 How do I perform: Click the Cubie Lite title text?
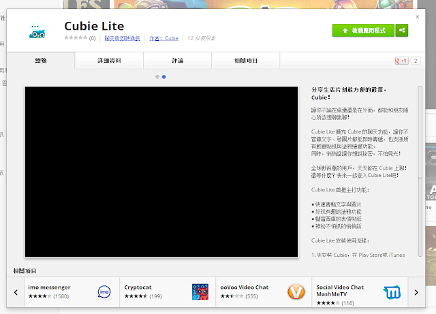(x=94, y=26)
